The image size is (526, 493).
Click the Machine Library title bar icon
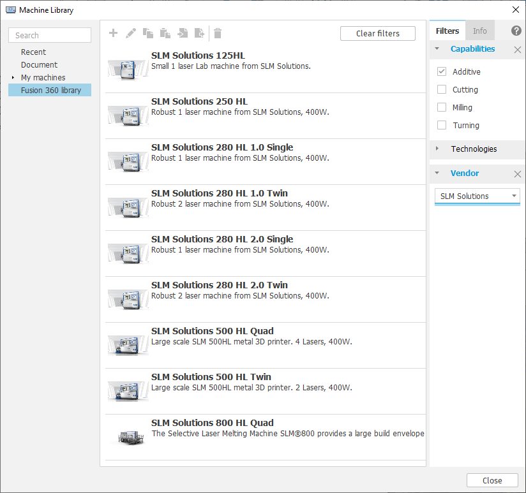11,10
